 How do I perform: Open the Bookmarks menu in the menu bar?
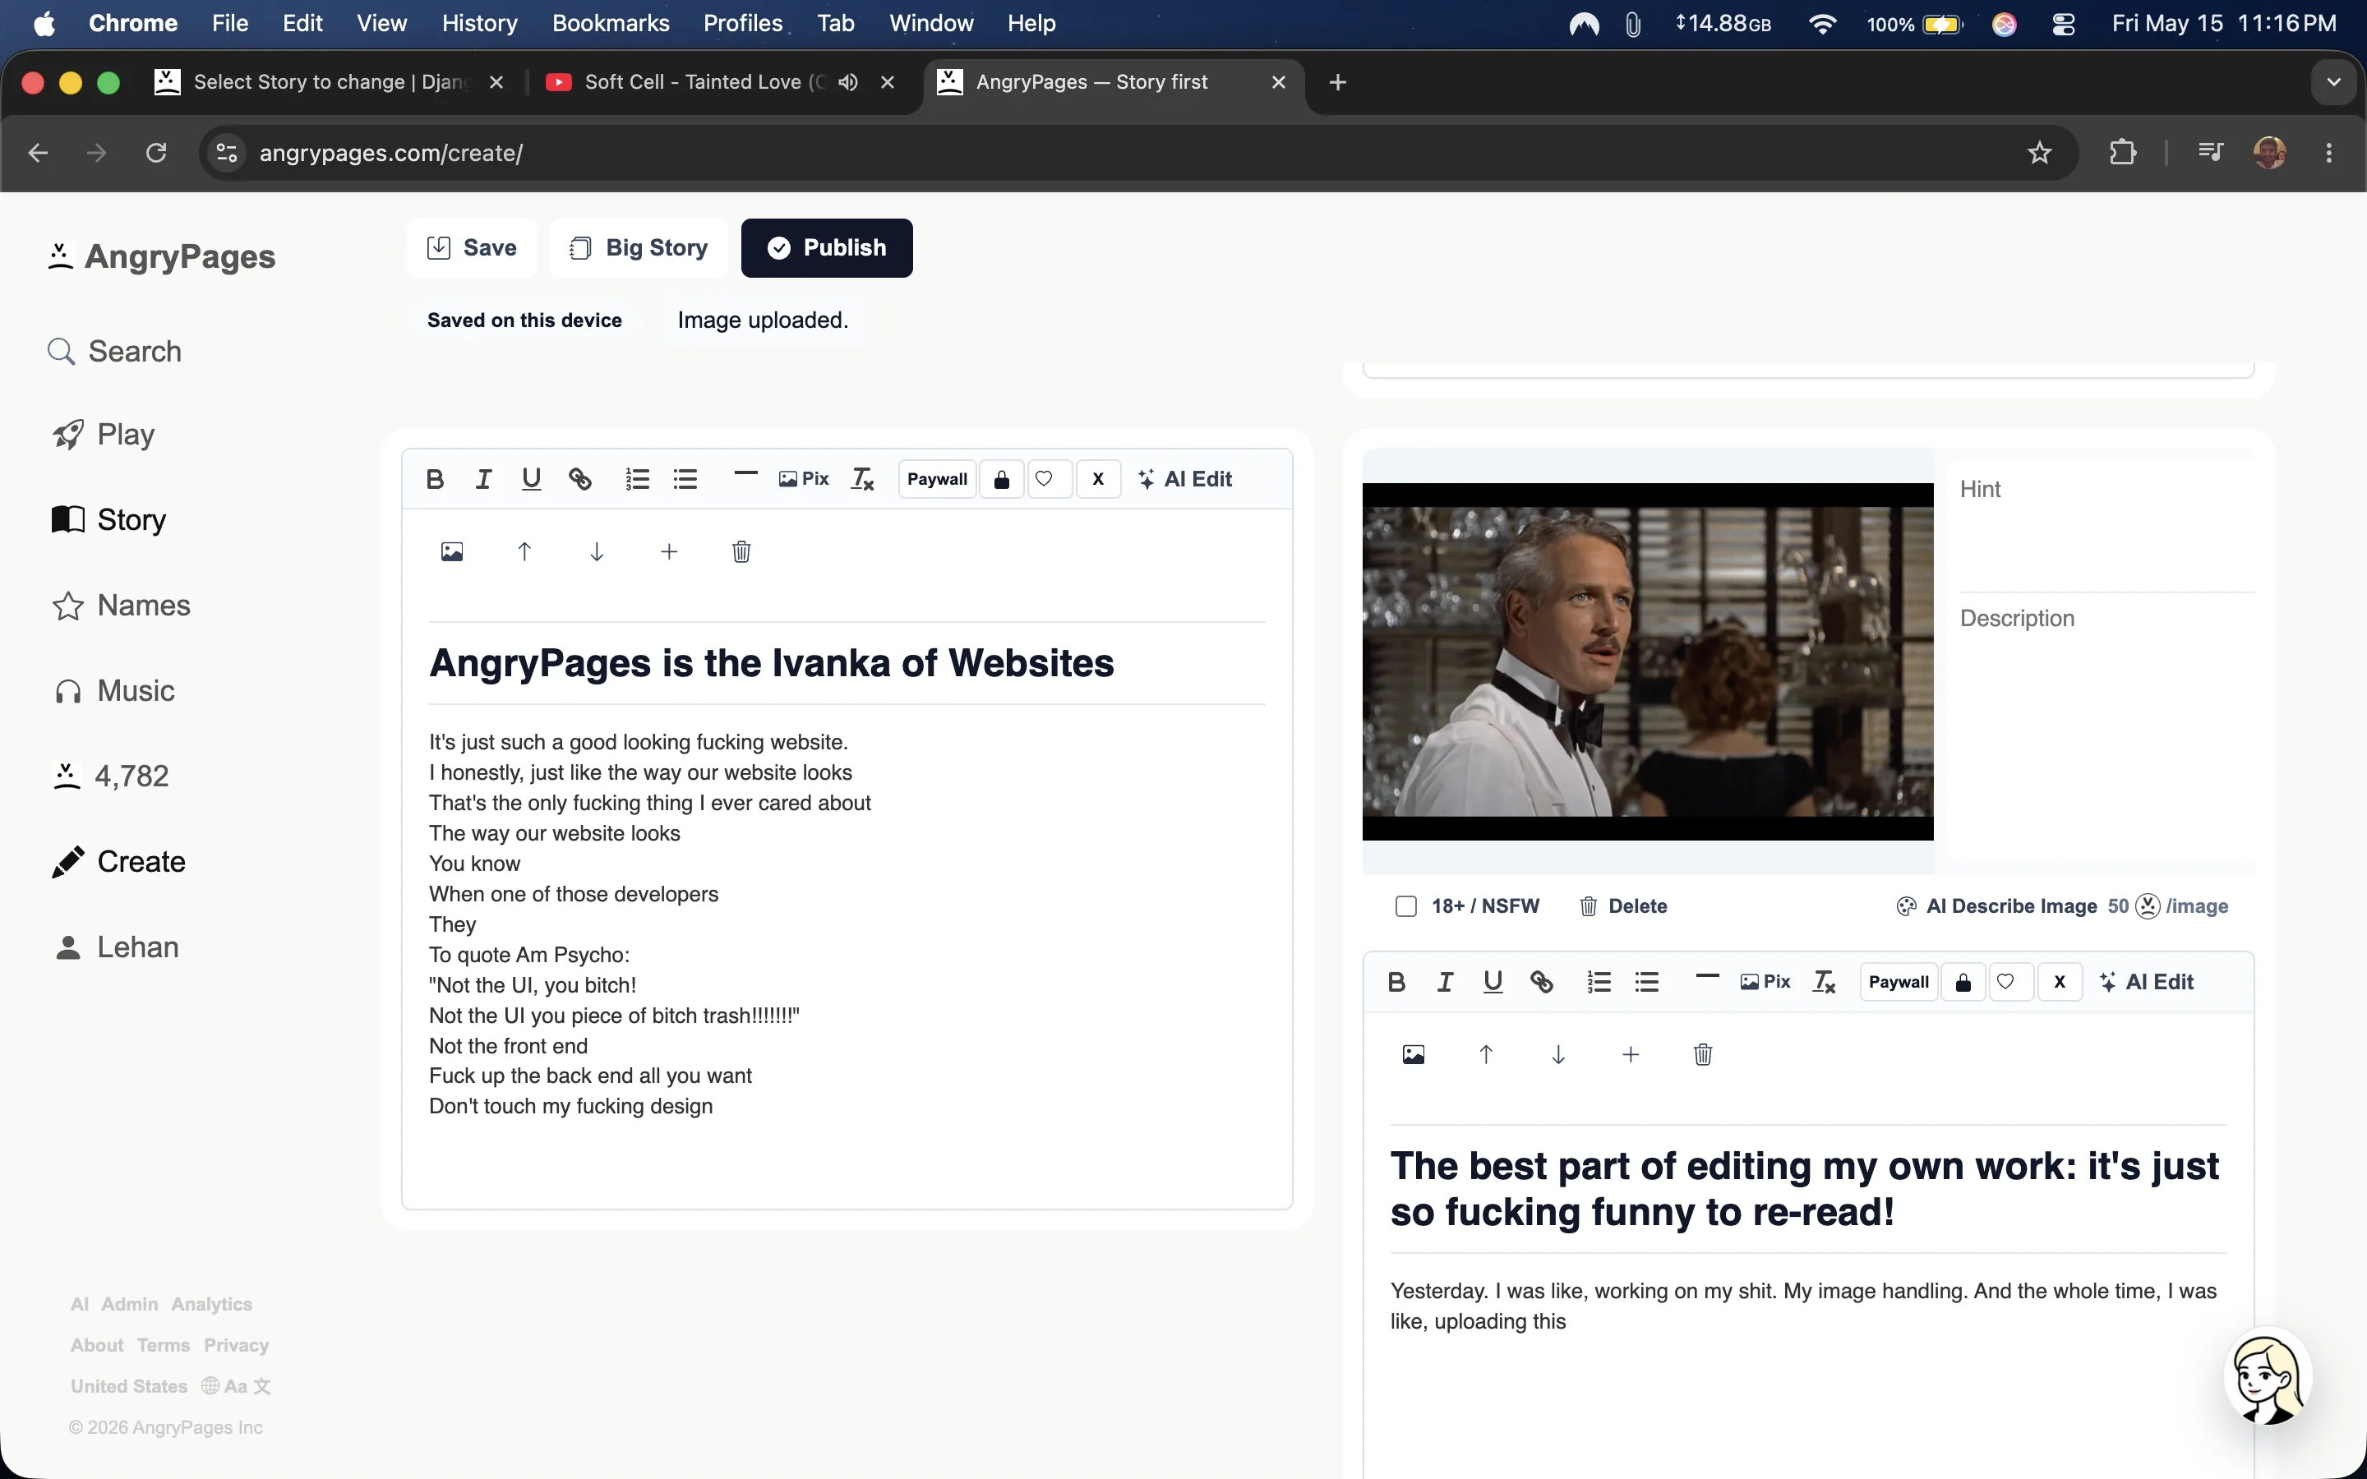(611, 24)
